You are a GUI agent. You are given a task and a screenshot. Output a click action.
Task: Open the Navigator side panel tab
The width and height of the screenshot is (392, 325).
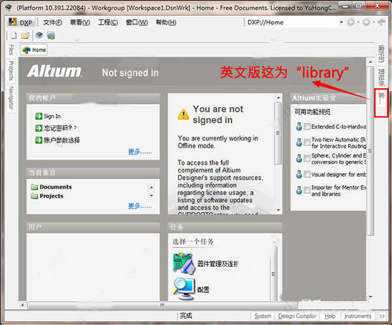click(10, 97)
